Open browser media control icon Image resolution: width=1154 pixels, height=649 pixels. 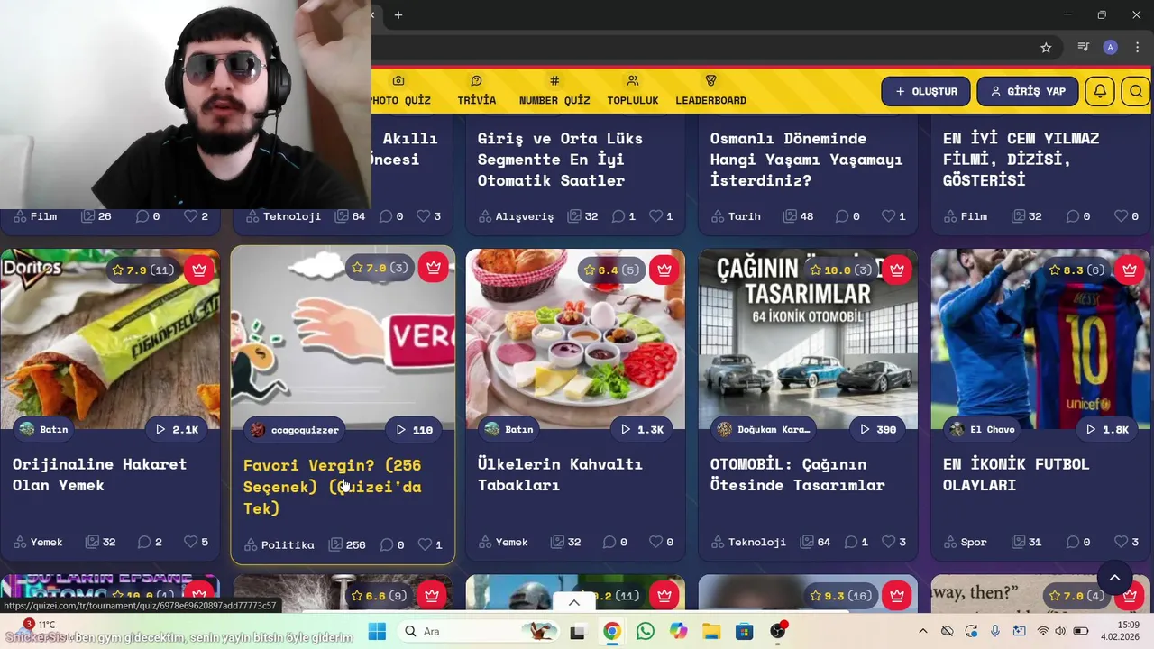1084,48
